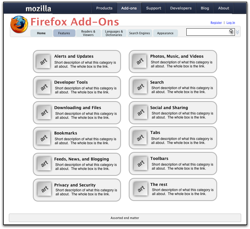Open the Toolbars category title
The image size is (250, 229).
point(159,158)
